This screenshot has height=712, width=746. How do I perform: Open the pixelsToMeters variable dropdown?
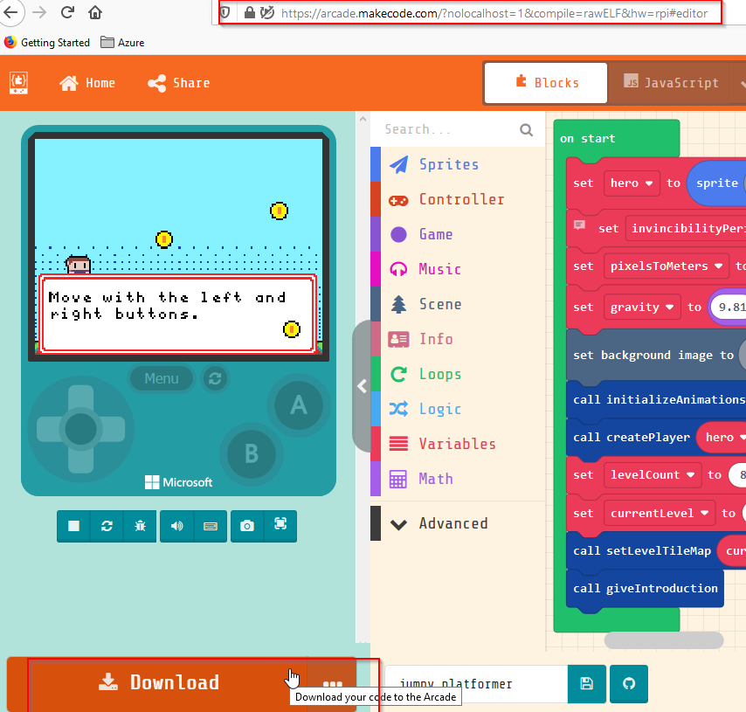point(667,266)
